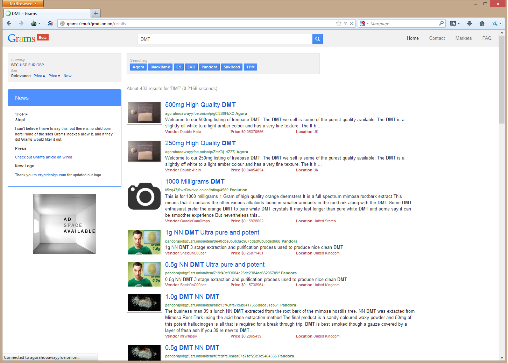Open Check out Gram's article on wired
Image resolution: width=508 pixels, height=363 pixels.
(x=43, y=157)
